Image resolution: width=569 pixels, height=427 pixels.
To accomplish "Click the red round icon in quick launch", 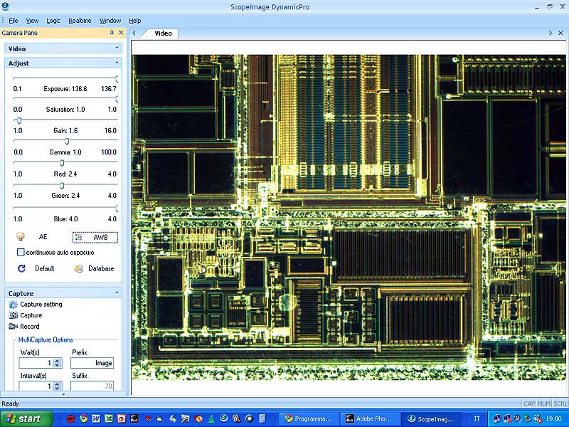I will click(x=70, y=418).
